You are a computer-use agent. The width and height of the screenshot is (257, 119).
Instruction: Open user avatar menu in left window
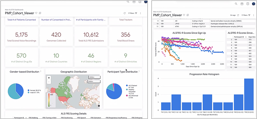point(146,2)
